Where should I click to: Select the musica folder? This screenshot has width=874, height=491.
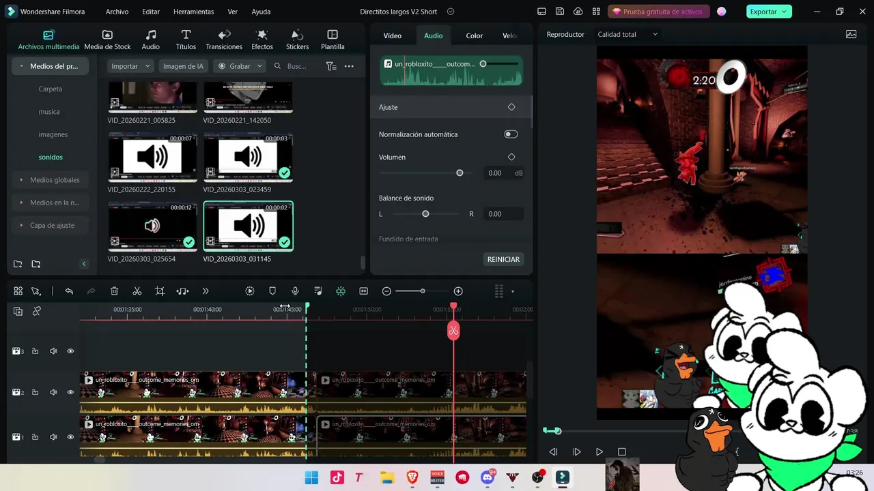pos(49,112)
